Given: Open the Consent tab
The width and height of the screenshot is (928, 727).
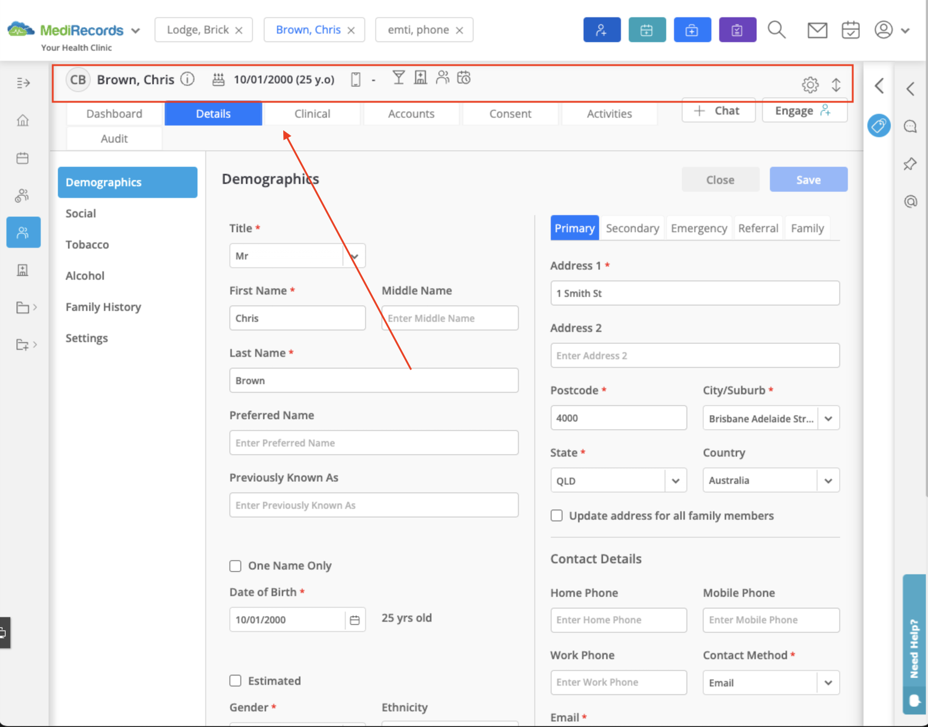Looking at the screenshot, I should (510, 114).
